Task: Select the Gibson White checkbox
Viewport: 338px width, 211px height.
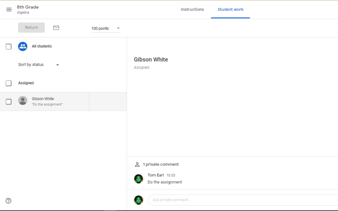Action: [9, 102]
